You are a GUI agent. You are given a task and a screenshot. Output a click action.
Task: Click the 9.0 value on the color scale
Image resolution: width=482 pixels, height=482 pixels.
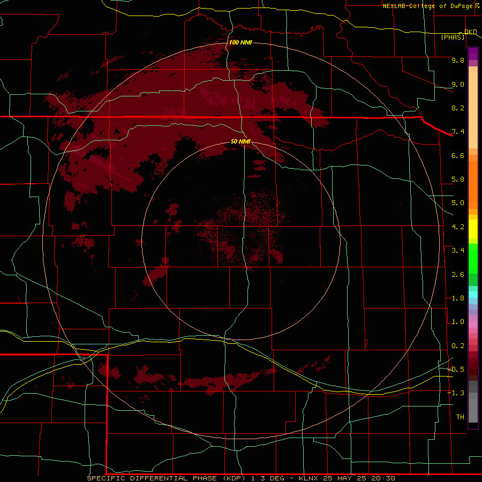coord(458,84)
